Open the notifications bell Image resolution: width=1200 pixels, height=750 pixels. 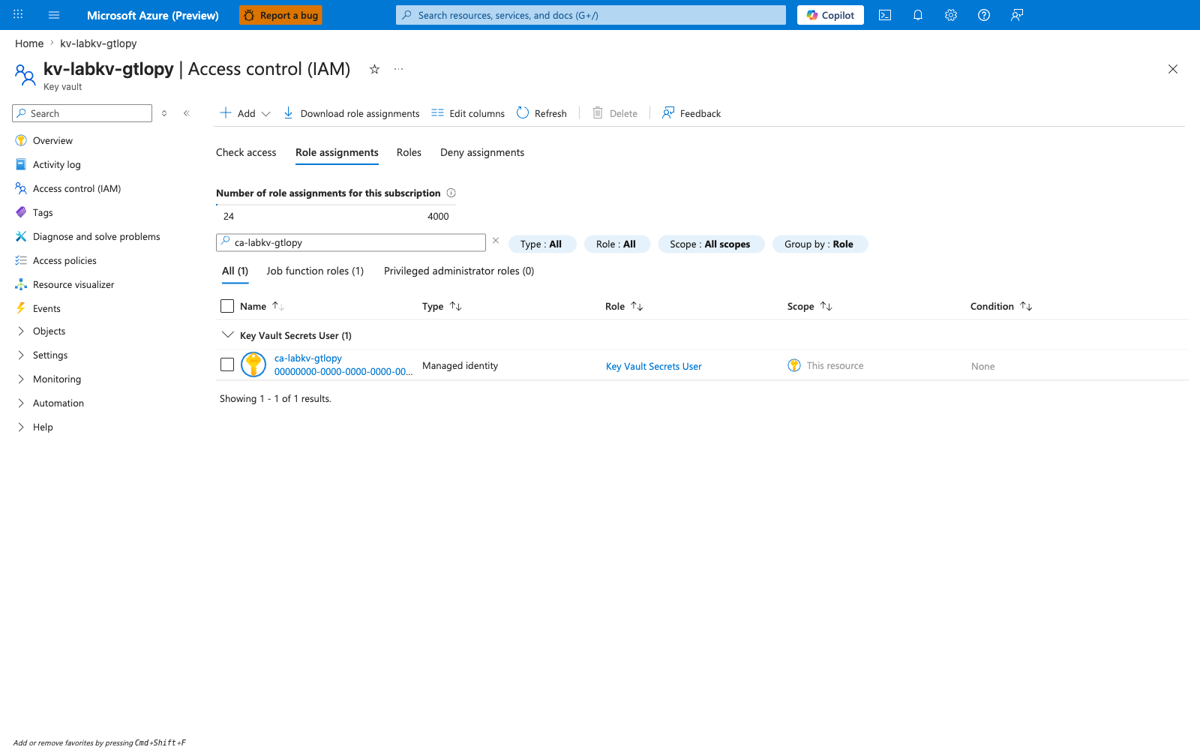[918, 15]
